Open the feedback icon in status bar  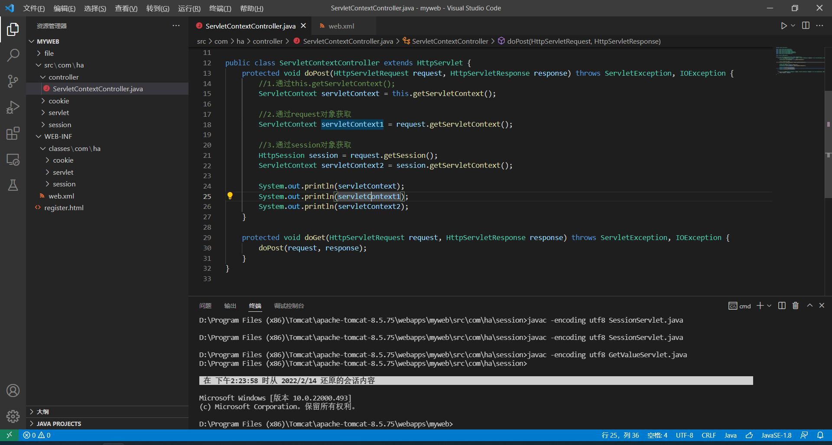804,435
